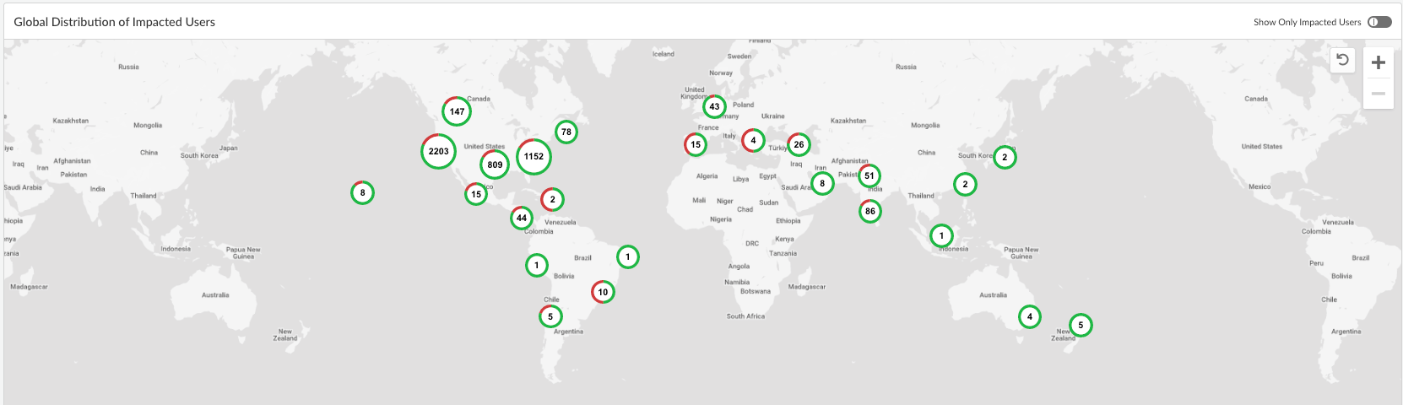1403x410 pixels.
Task: Open the 4 users cluster near Italy
Action: [x=753, y=140]
